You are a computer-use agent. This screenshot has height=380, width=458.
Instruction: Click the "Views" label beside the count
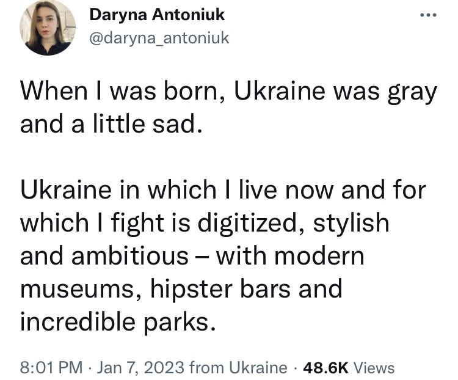[x=374, y=368]
